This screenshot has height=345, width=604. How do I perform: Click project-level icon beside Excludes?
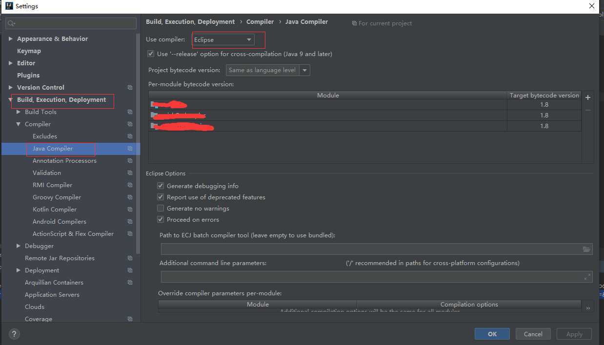click(130, 136)
